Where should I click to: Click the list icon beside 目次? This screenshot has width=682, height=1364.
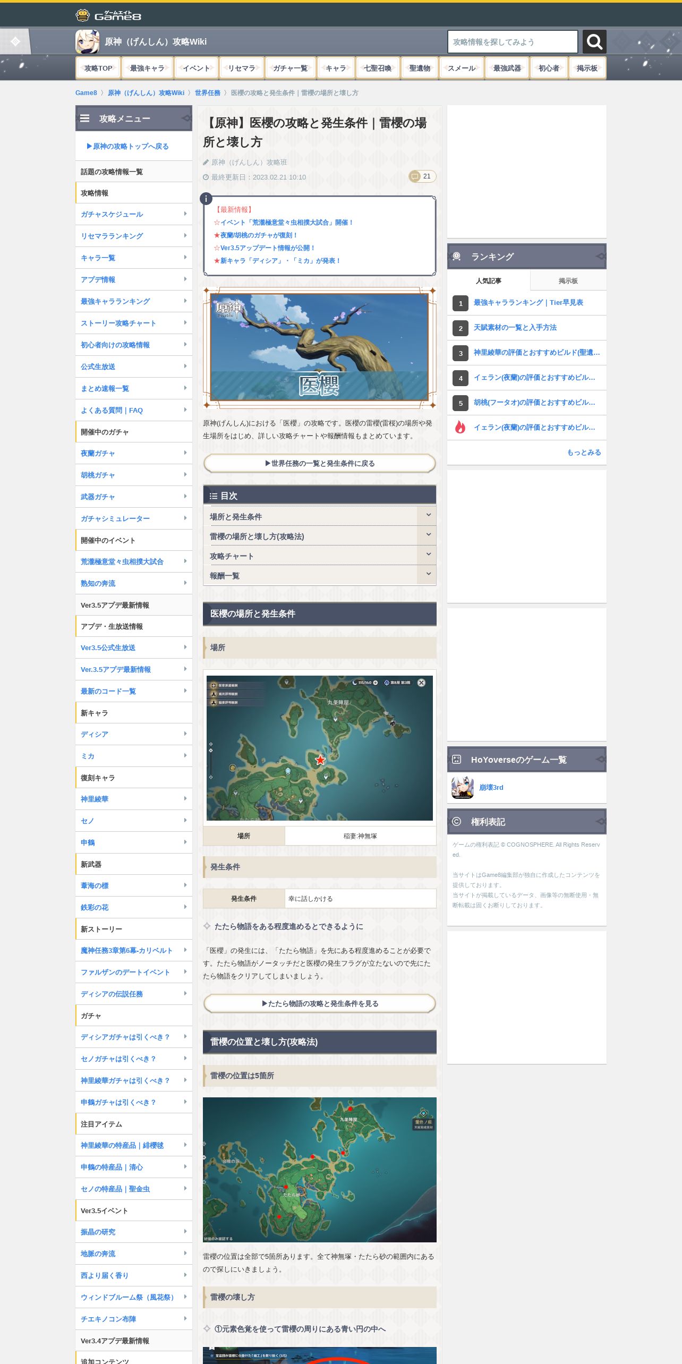[214, 496]
